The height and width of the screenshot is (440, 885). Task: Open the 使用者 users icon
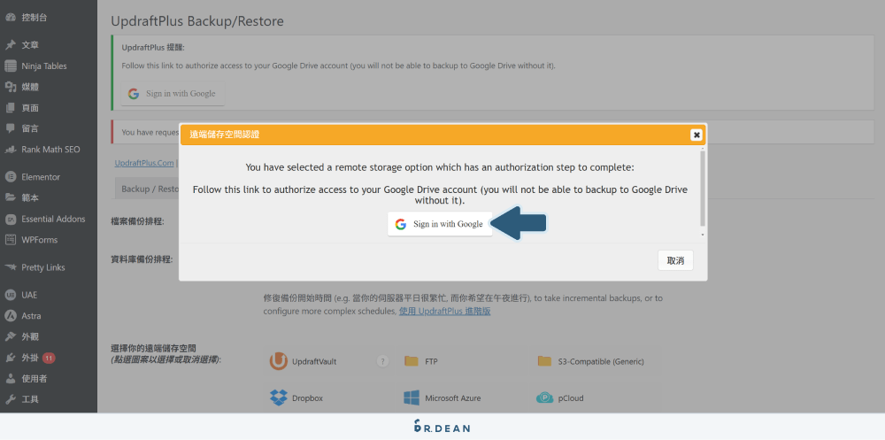(x=10, y=378)
